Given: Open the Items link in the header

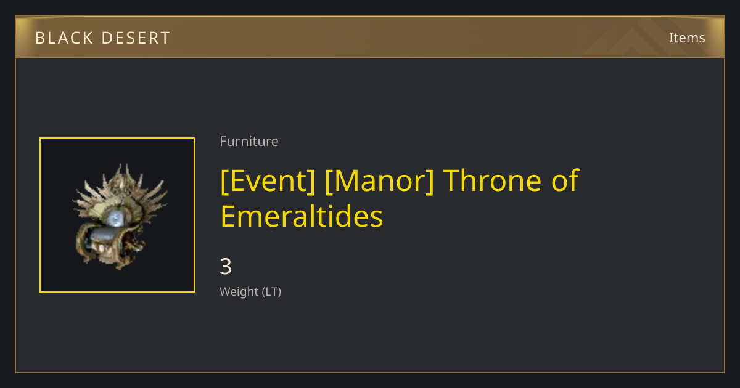Looking at the screenshot, I should pyautogui.click(x=687, y=38).
